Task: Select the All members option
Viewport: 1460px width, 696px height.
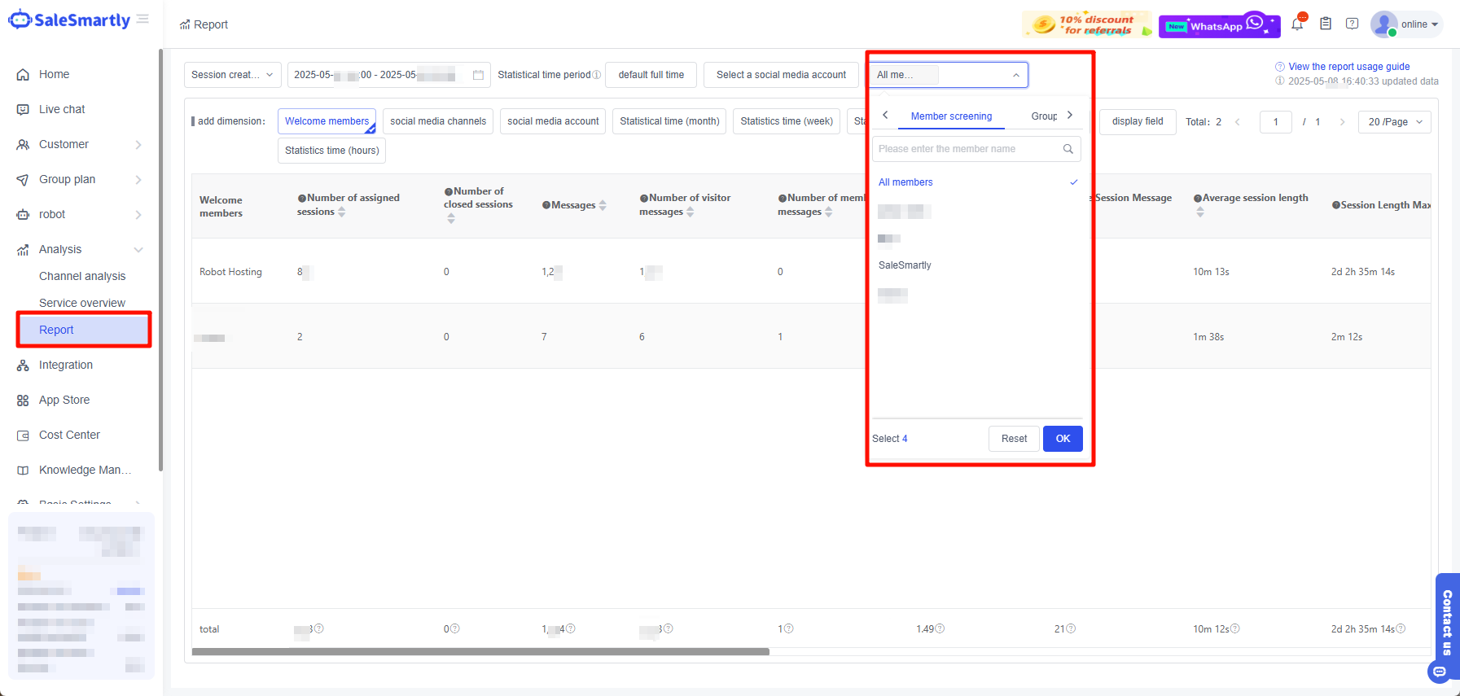Action: pos(905,182)
